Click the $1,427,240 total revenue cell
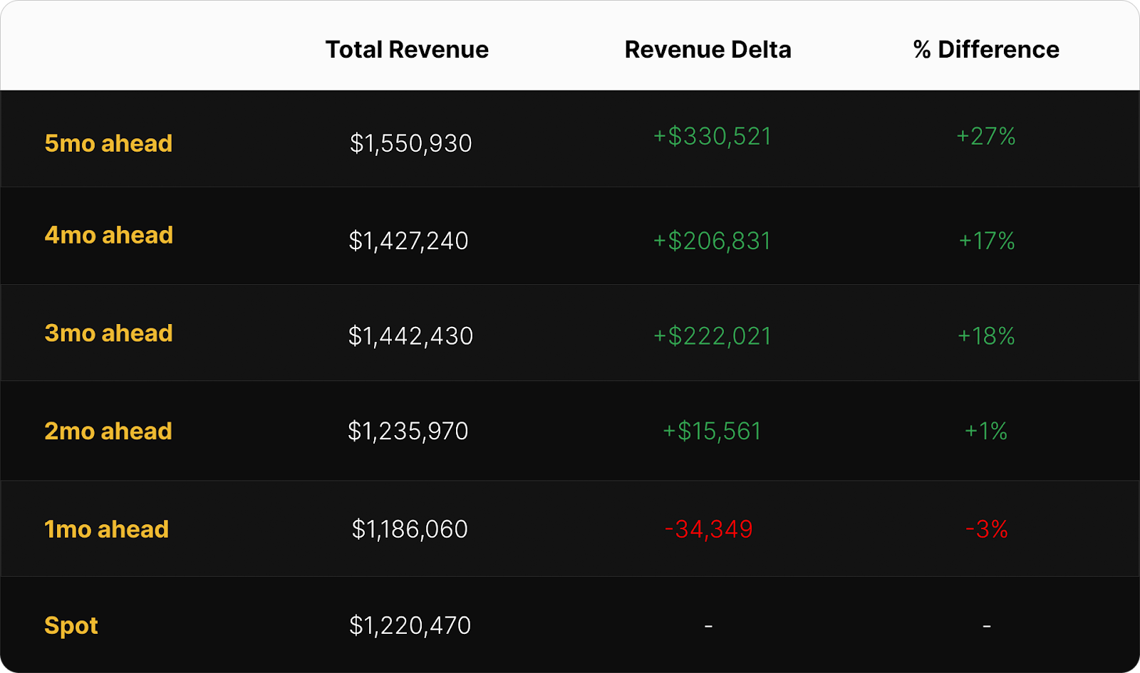The height and width of the screenshot is (673, 1140). [x=408, y=241]
